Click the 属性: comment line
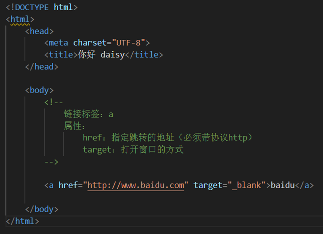Image resolution: width=323 pixels, height=234 pixels. (75, 126)
